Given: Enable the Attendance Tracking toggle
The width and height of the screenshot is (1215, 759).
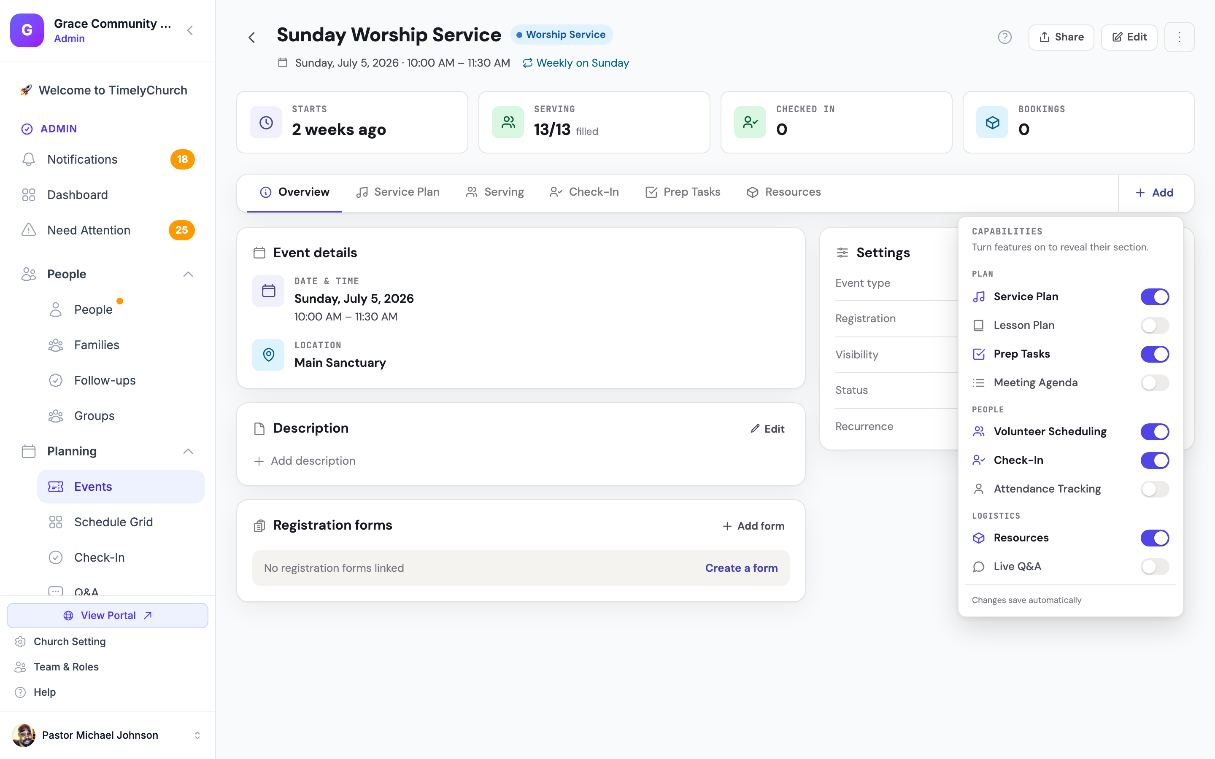Looking at the screenshot, I should pyautogui.click(x=1155, y=489).
